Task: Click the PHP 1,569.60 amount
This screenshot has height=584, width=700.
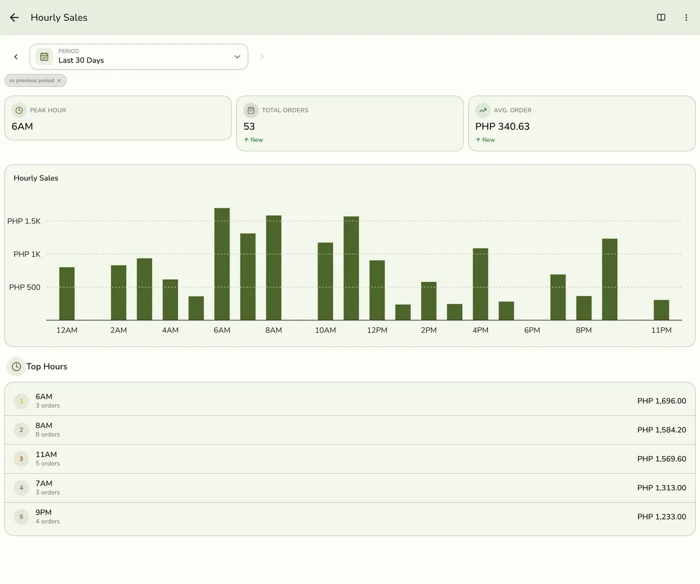Action: tap(661, 459)
